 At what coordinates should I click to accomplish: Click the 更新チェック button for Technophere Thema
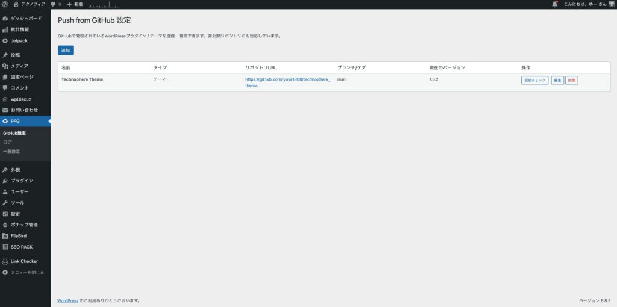pyautogui.click(x=534, y=80)
